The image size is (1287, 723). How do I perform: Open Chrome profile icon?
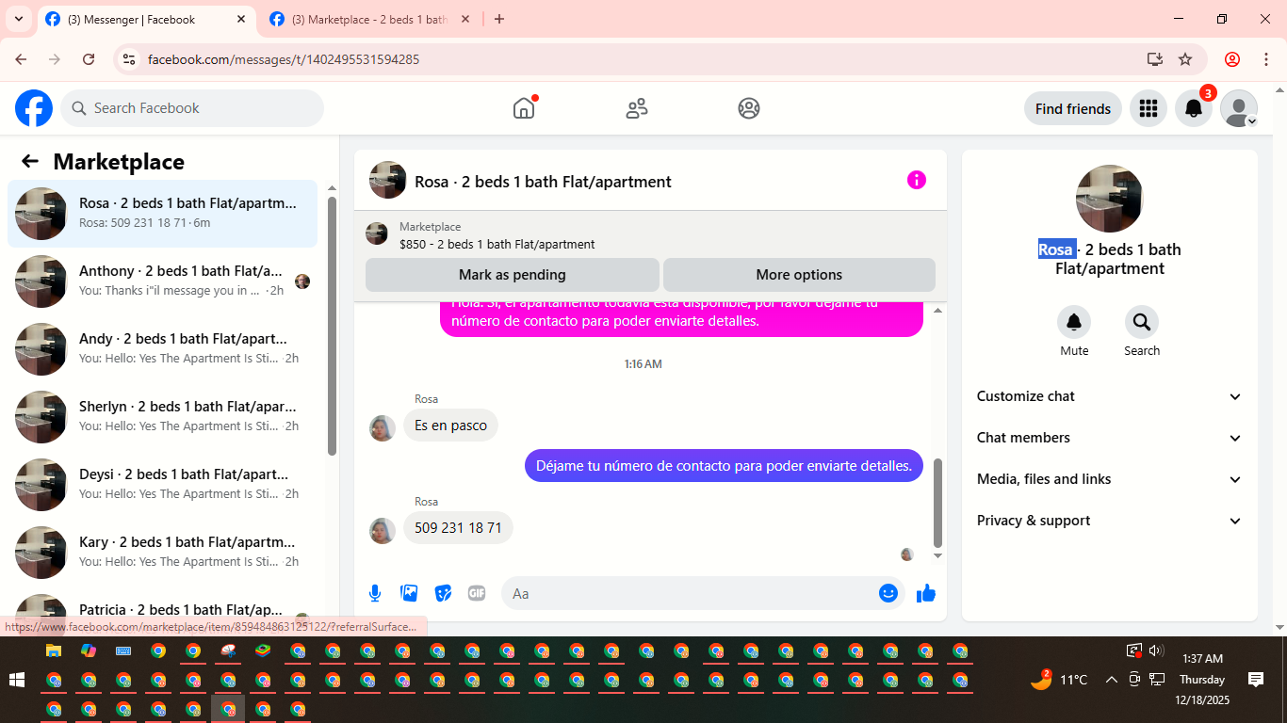(1232, 59)
